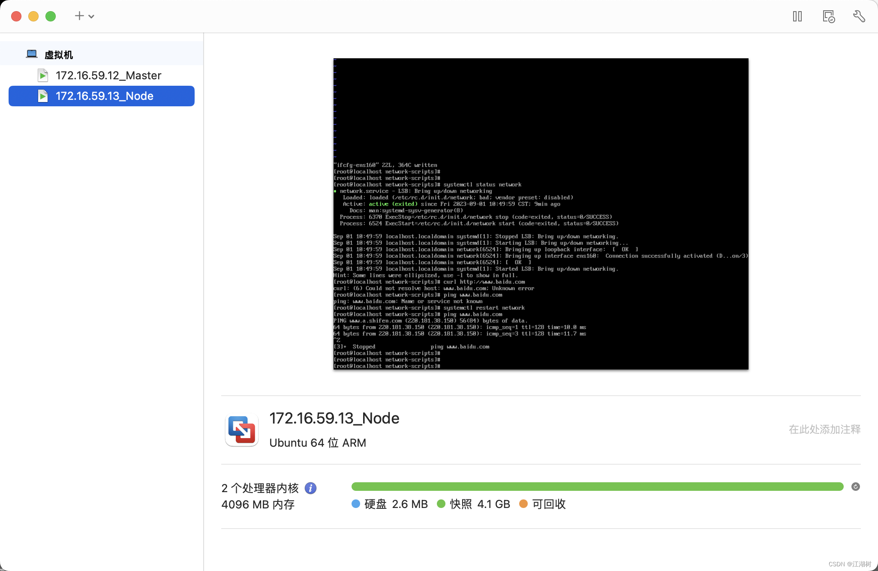
Task: Maximize the window with the green button
Action: coord(51,16)
